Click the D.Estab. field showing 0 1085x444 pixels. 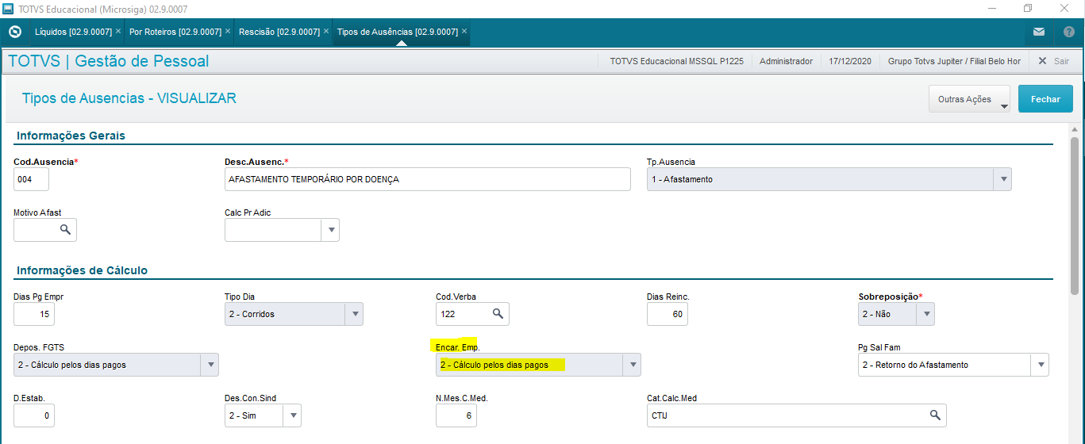(x=34, y=415)
